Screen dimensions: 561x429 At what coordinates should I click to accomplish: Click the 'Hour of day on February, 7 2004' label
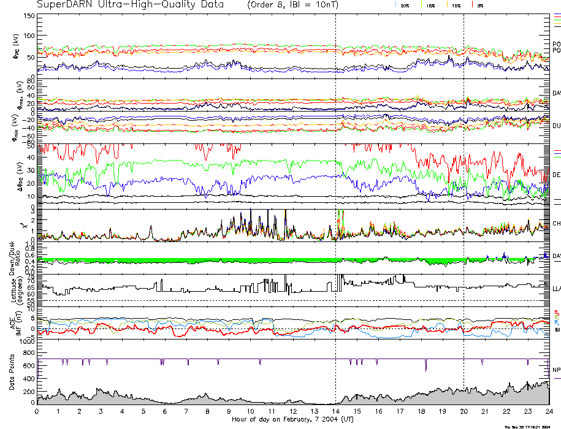293,420
